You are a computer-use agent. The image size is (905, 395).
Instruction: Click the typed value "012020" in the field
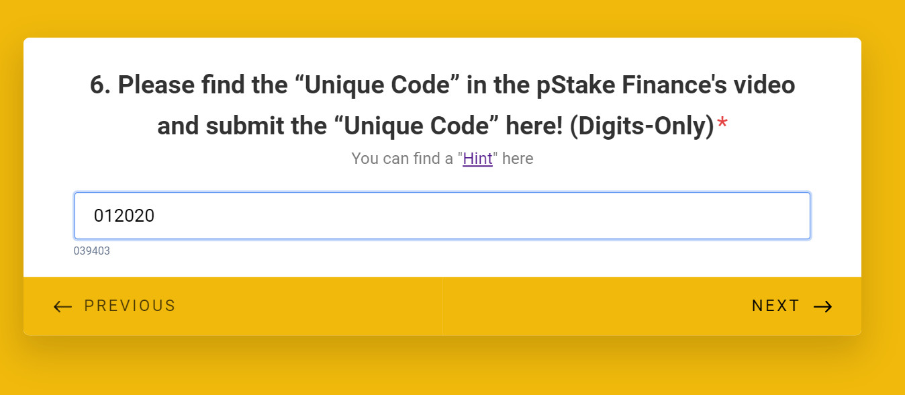click(x=124, y=216)
